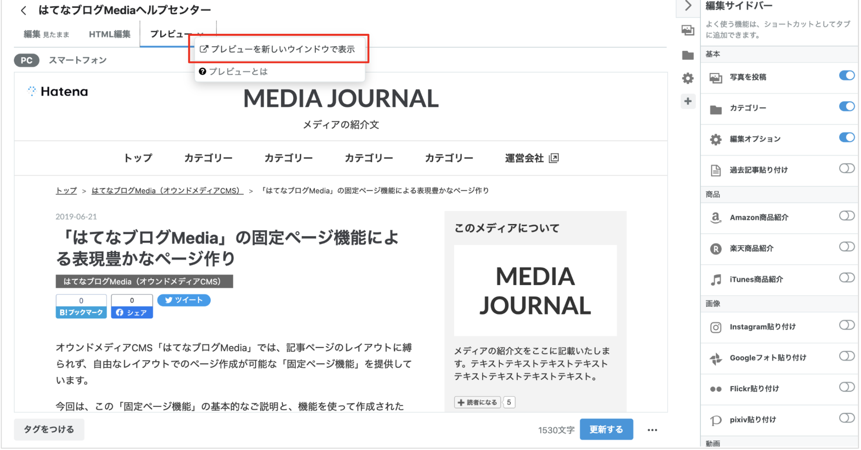The height and width of the screenshot is (450, 861).
Task: Enable the 過去記事貼り付け toggle
Action: [846, 168]
